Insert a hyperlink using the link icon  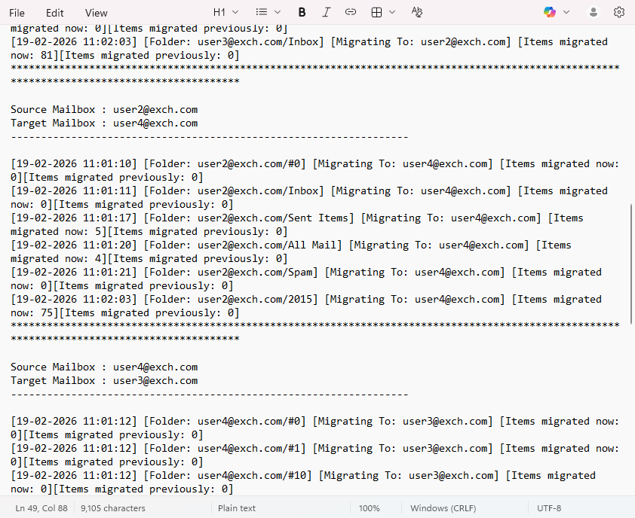point(351,12)
